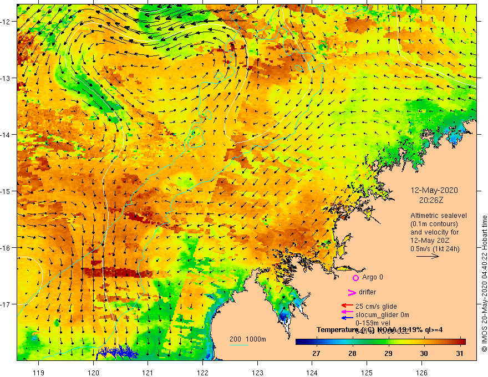This screenshot has width=488, height=377.
Task: Click latitude axis label '-16'
Action: 6,248
